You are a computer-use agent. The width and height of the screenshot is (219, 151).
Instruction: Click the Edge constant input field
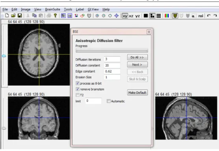[112, 71]
